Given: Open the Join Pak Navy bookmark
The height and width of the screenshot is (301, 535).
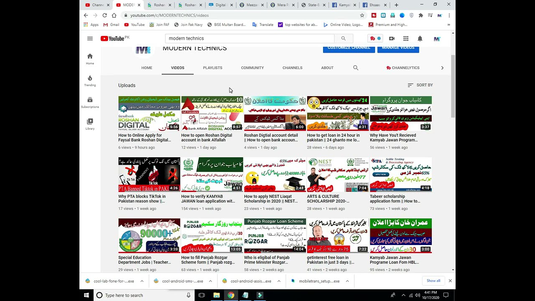Looking at the screenshot, I should [x=189, y=25].
